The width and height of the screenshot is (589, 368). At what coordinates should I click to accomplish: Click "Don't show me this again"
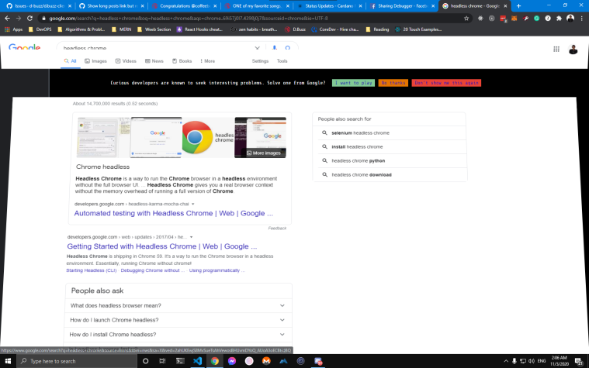pos(446,83)
